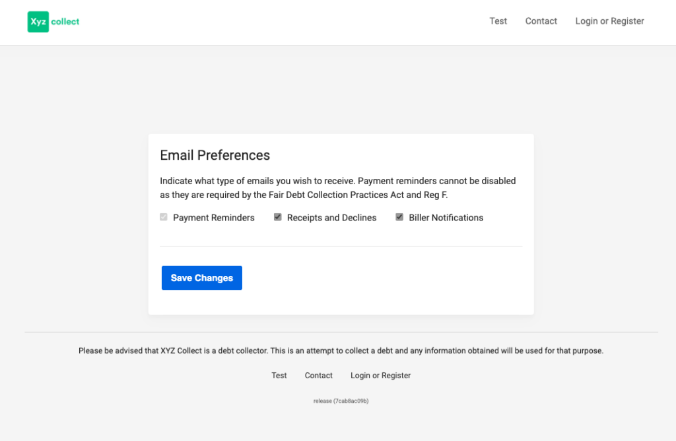Click the Xyz collect logo
The image size is (676, 441).
pyautogui.click(x=53, y=22)
